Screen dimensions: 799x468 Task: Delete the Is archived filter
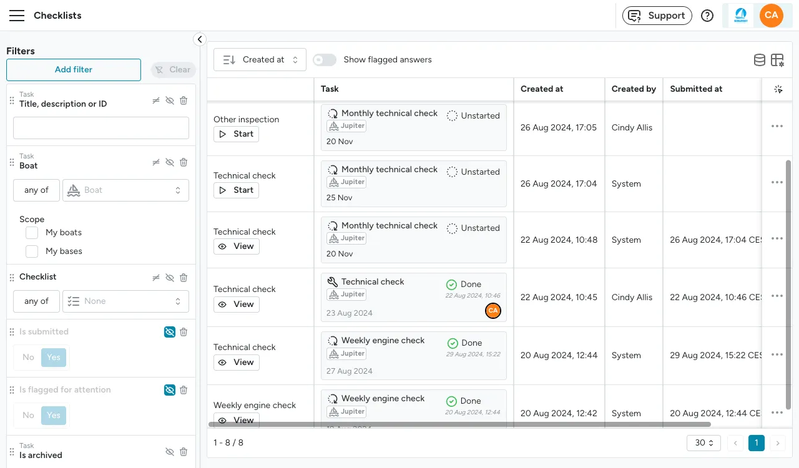tap(184, 452)
